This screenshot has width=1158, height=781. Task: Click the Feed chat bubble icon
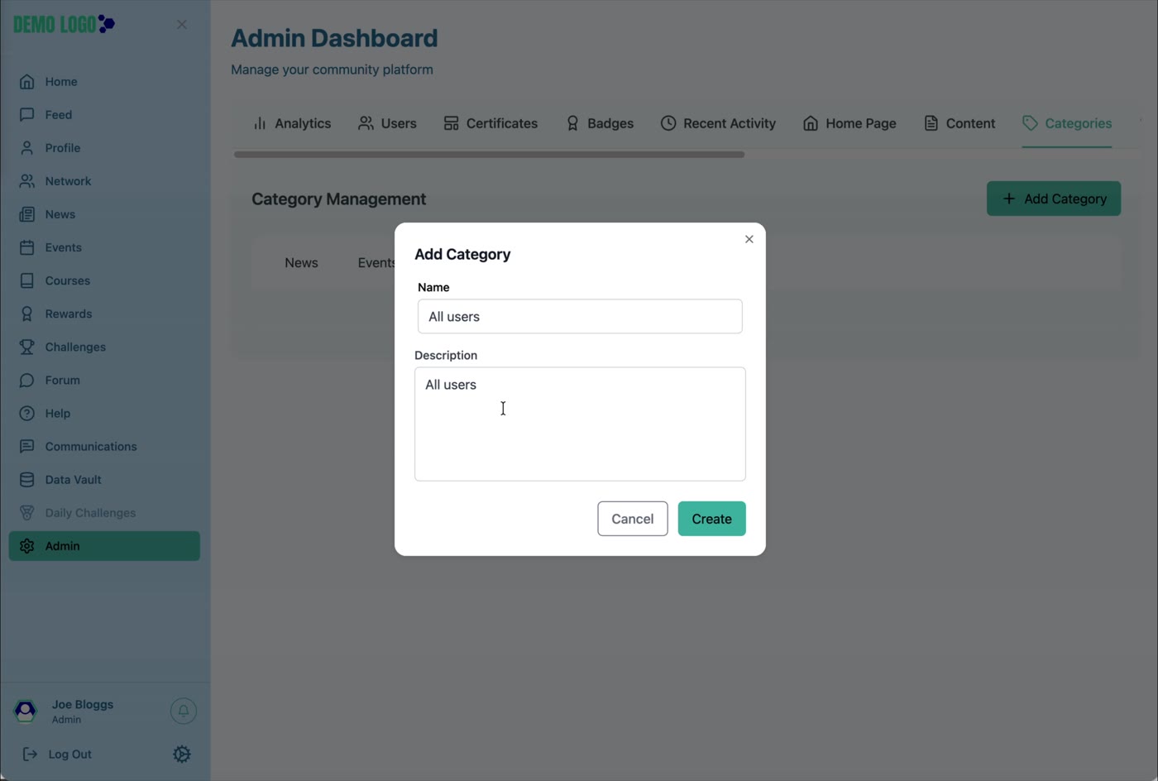pyautogui.click(x=27, y=115)
